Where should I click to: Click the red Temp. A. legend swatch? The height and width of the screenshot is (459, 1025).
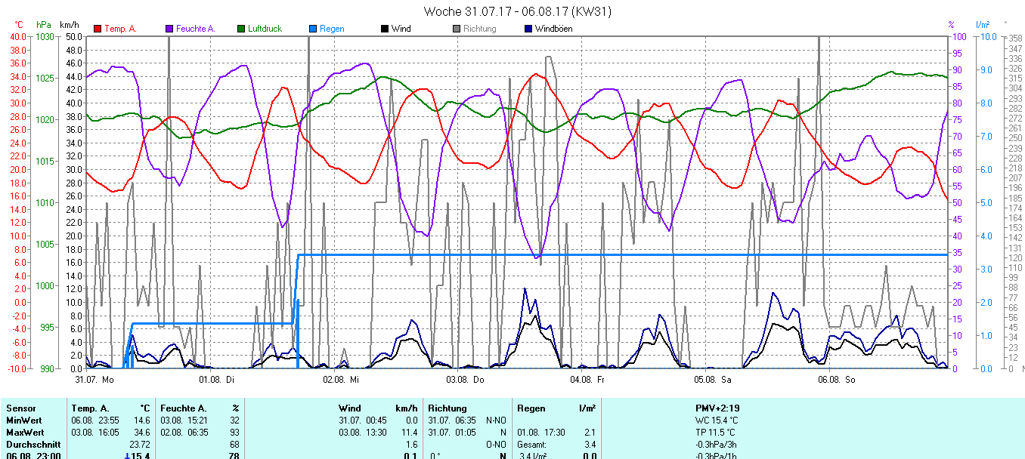pyautogui.click(x=98, y=29)
